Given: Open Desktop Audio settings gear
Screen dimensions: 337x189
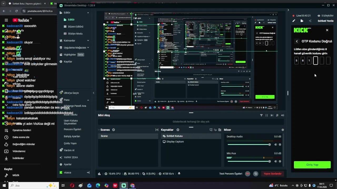Looking at the screenshot, I should click(x=280, y=145).
